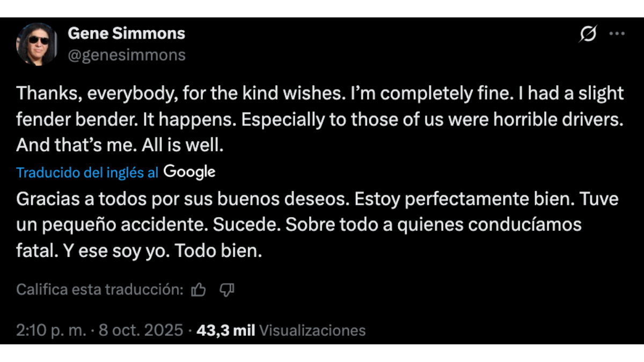Viewport: 644px width, 362px height.
Task: Open the @genesimmons handle link
Action: click(x=126, y=55)
